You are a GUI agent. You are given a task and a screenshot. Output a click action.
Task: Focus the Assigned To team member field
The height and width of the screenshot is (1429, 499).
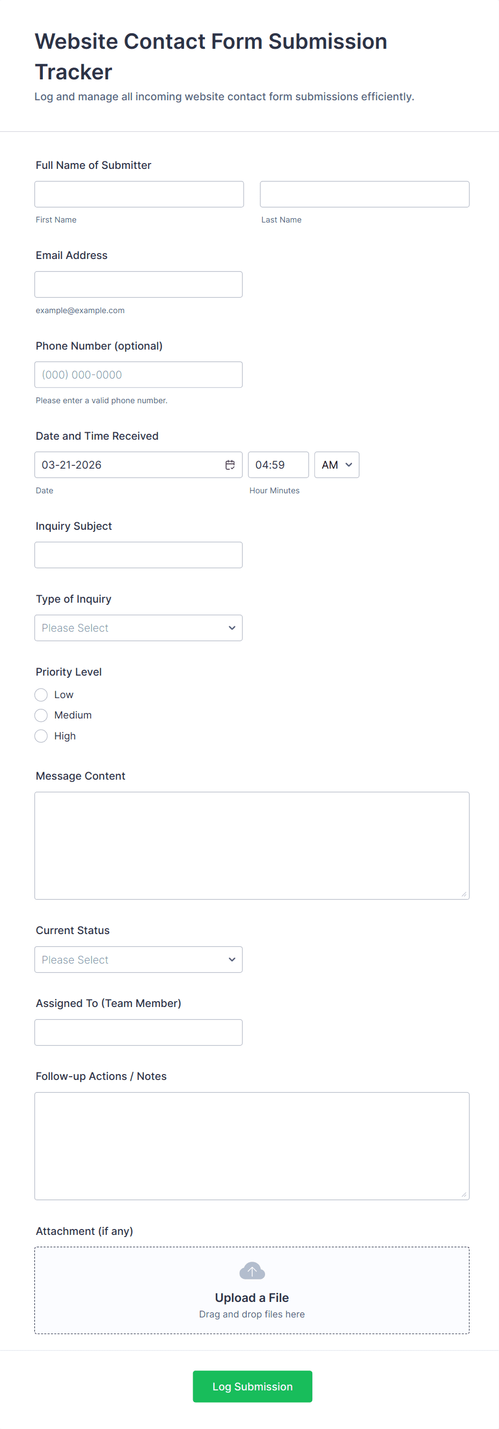[x=138, y=1032]
